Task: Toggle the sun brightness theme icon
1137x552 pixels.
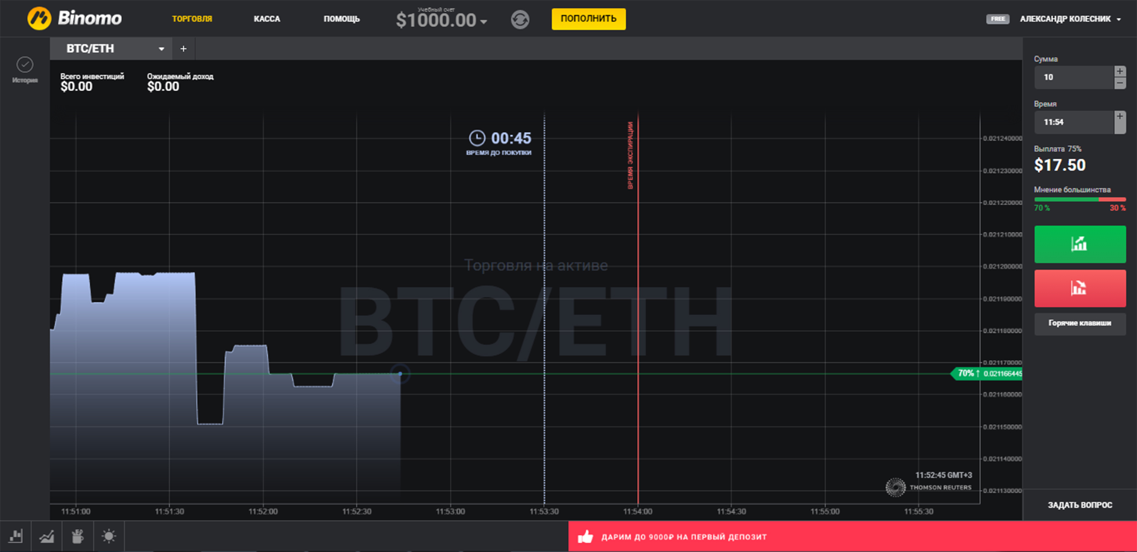Action: (x=109, y=536)
